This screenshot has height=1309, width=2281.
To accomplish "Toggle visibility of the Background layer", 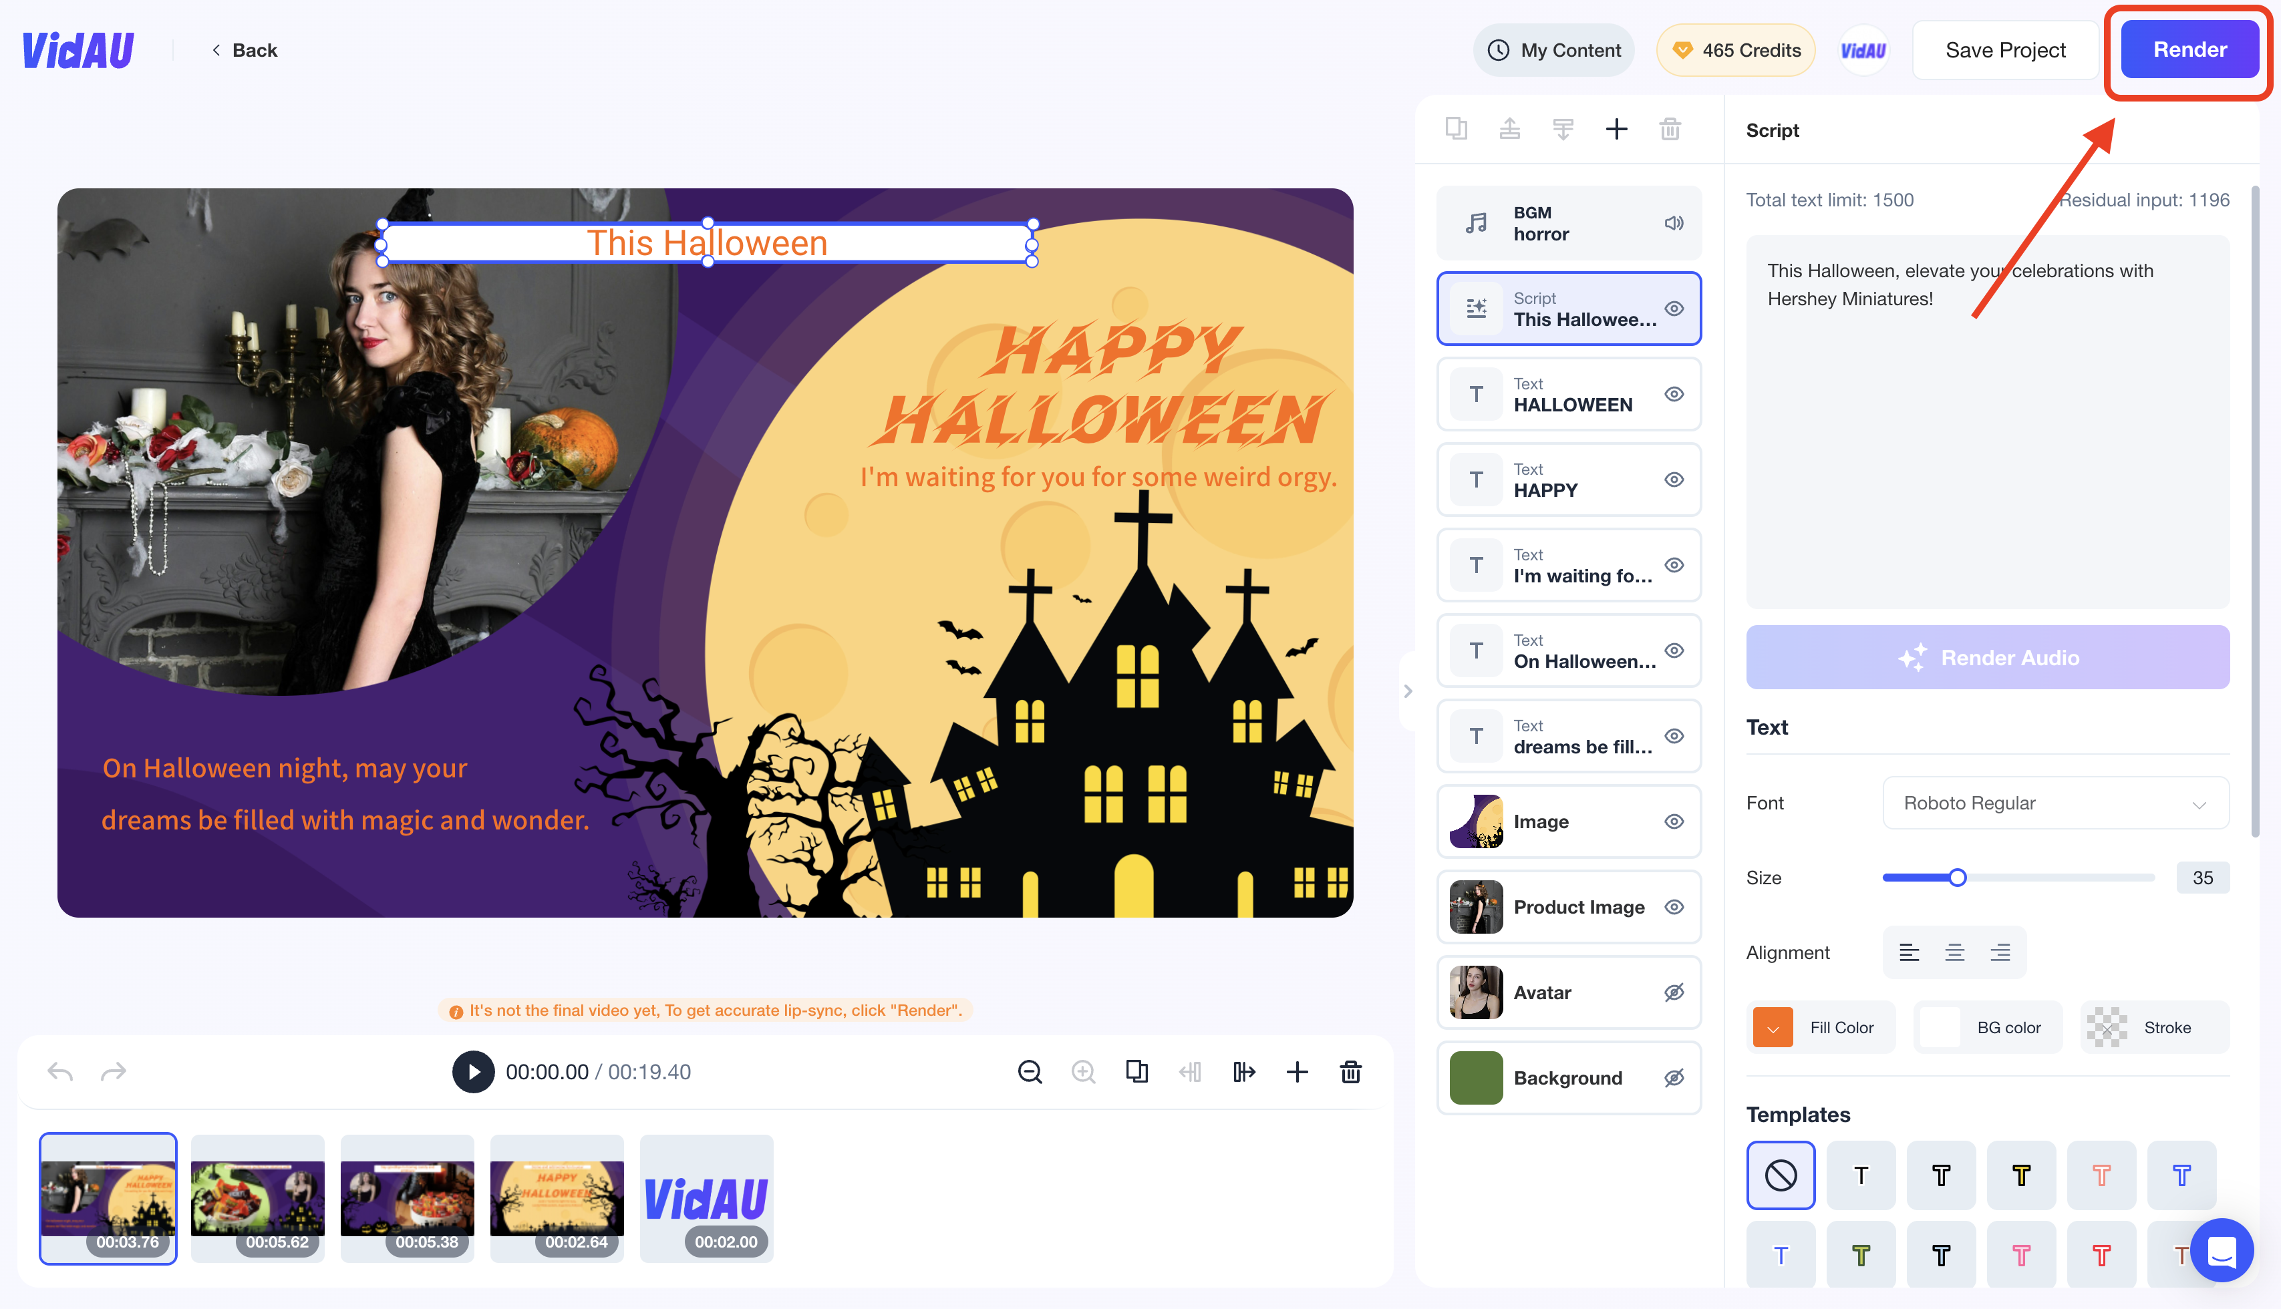I will point(1673,1077).
